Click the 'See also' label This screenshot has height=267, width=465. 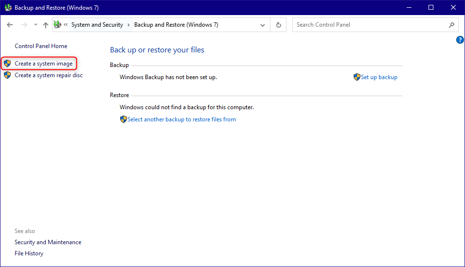[25, 231]
